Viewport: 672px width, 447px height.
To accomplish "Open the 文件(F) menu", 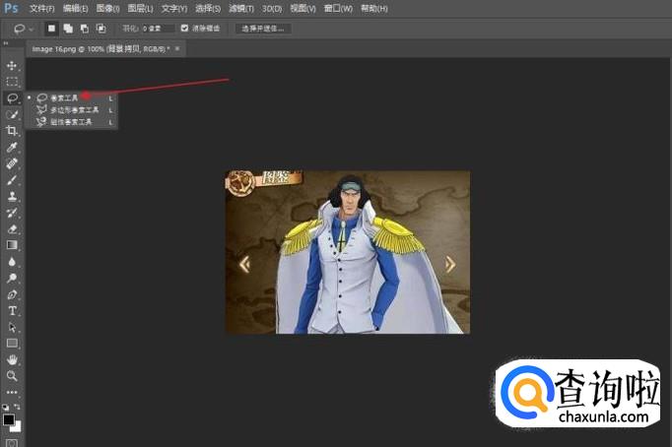I will [42, 9].
